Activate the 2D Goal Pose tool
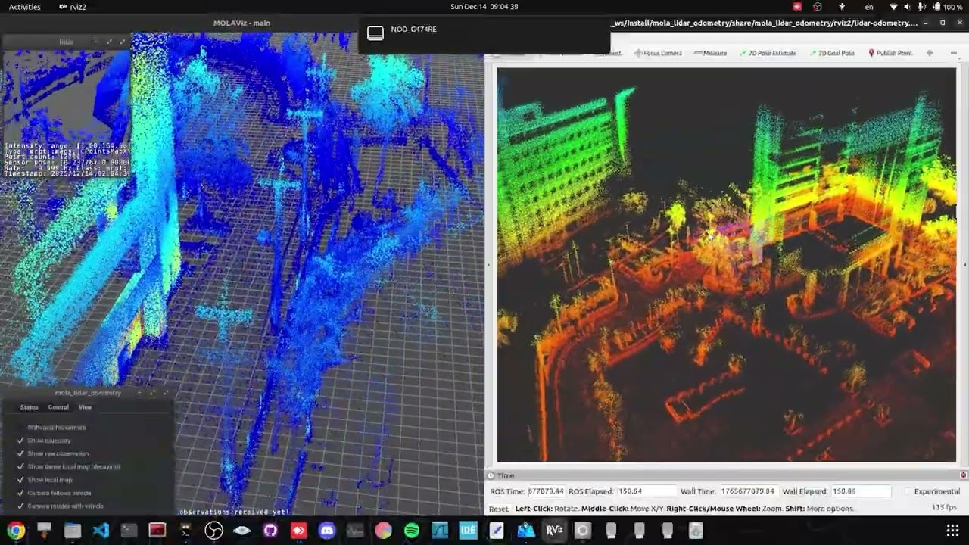 click(x=832, y=53)
